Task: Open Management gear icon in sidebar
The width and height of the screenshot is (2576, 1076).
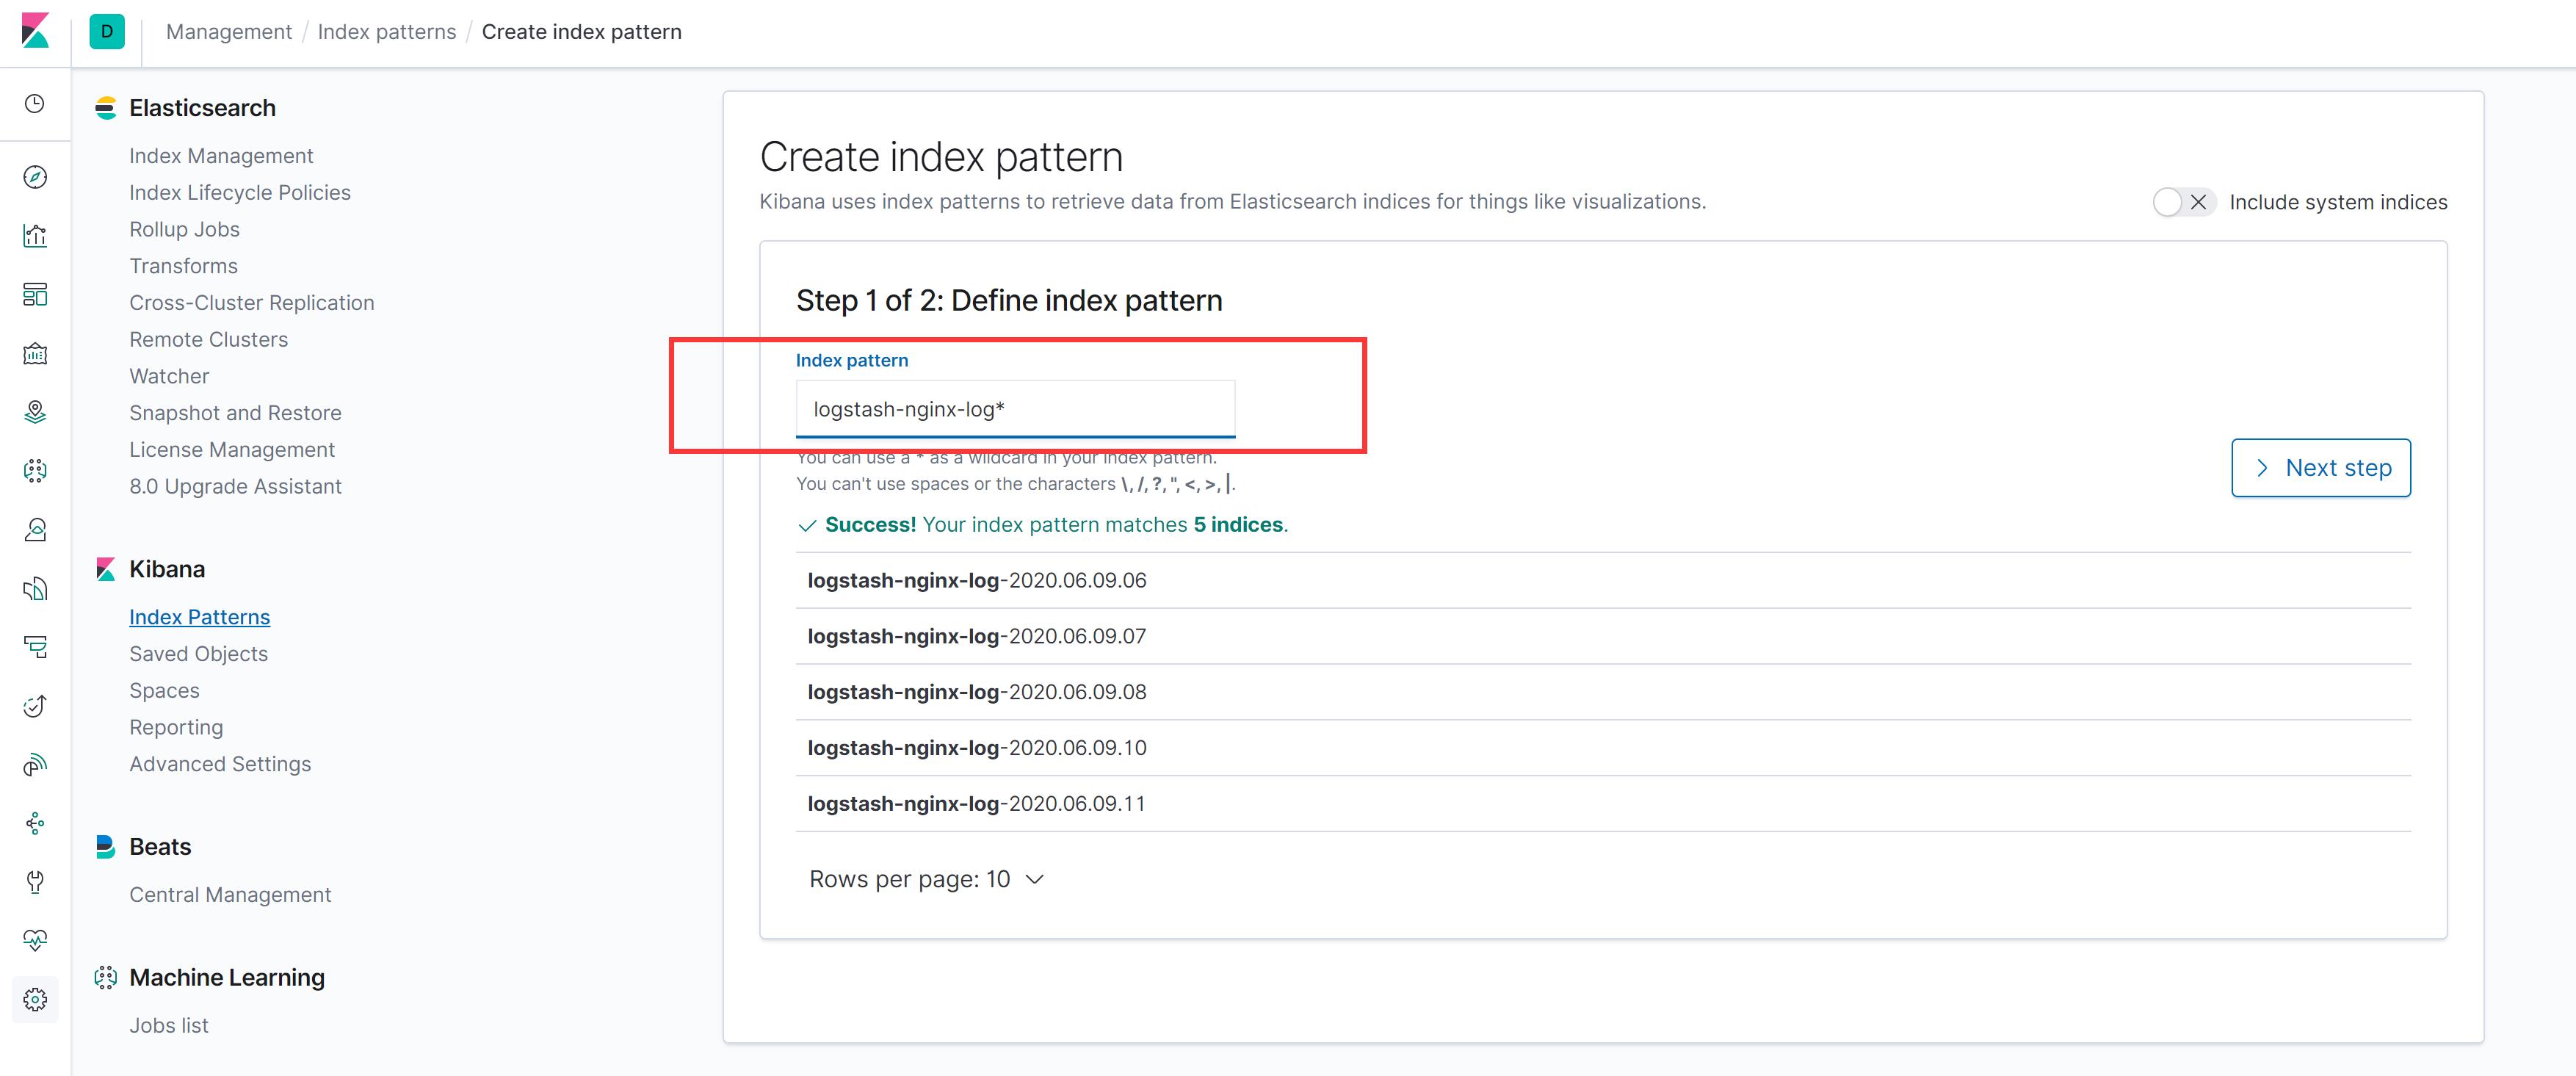Action: click(35, 1000)
